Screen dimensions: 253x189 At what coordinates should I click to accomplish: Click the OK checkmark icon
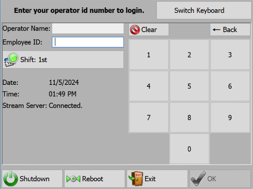pos(199,179)
